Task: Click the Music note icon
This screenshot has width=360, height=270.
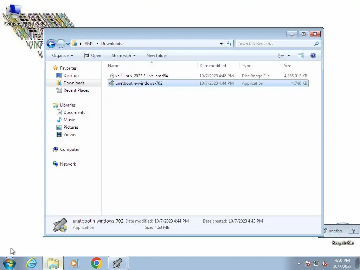Action: tap(59, 120)
